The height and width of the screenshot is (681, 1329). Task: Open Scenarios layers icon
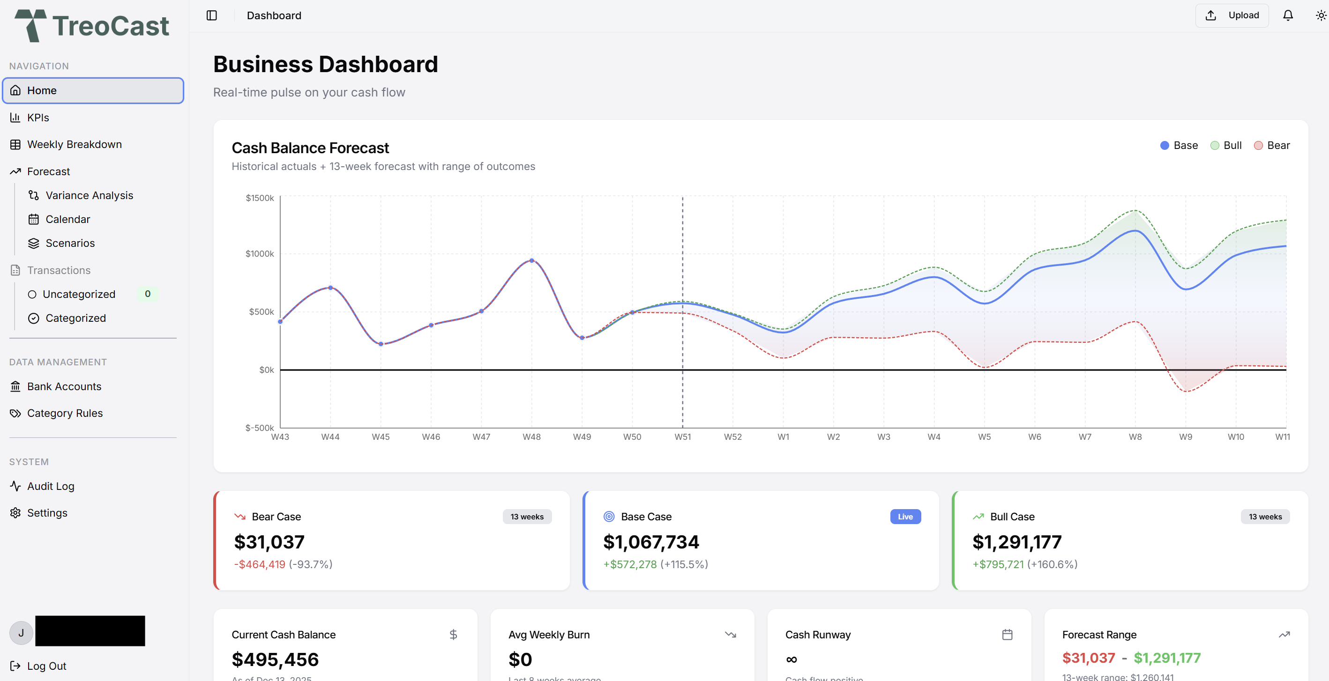tap(34, 244)
